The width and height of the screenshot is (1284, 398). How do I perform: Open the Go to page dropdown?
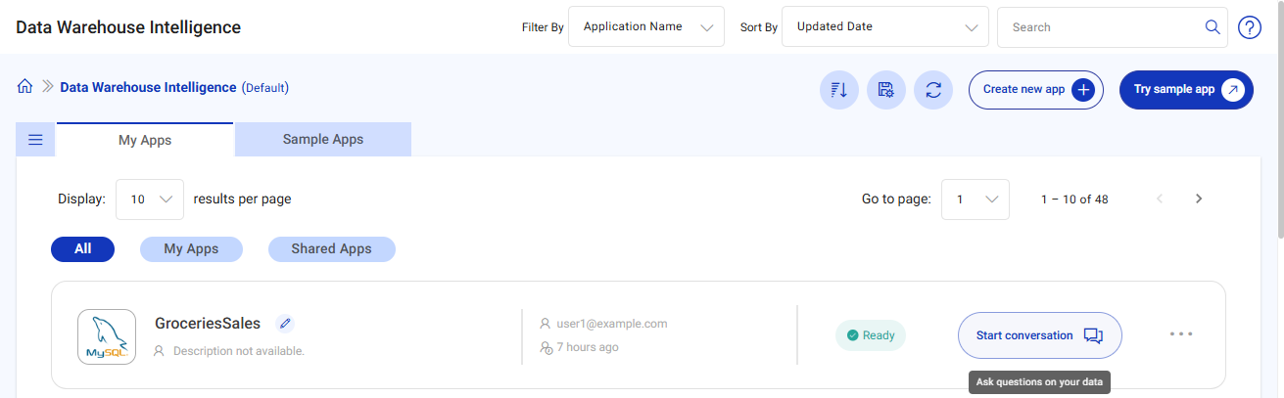[x=975, y=199]
